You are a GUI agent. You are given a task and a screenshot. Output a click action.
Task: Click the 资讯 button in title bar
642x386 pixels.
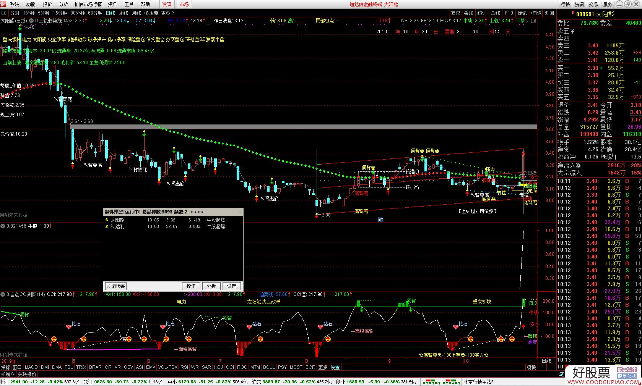pyautogui.click(x=580, y=4)
